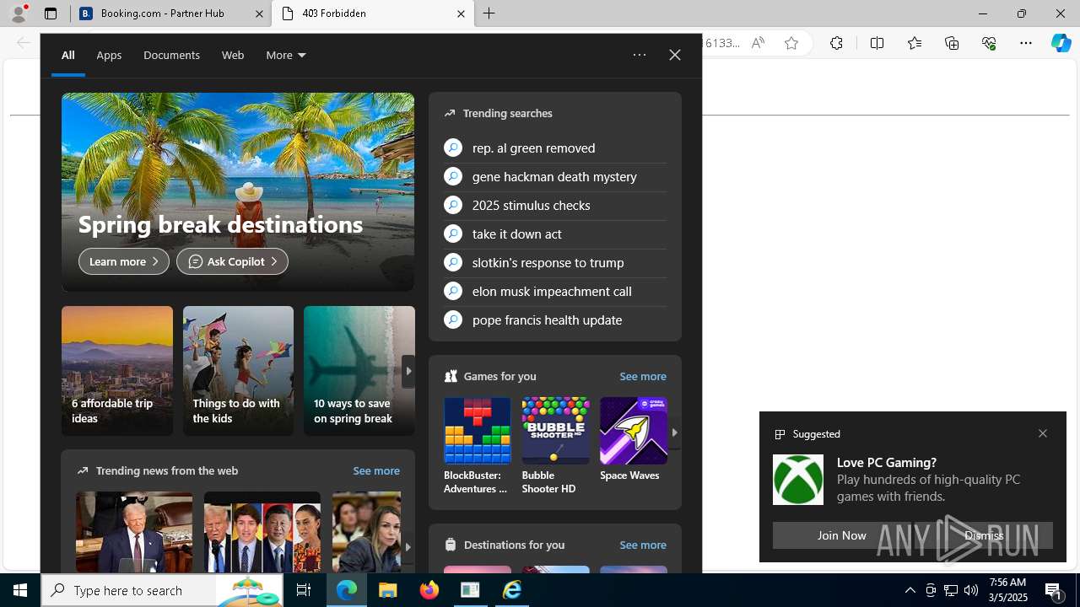This screenshot has width=1080, height=607.
Task: Open File Explorer from taskbar
Action: [388, 590]
